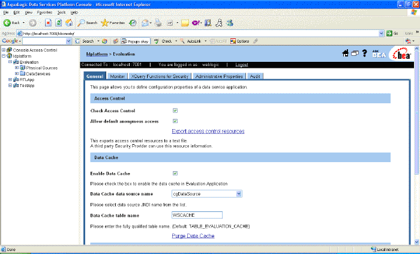Stop loading with the red X icon
Viewport: 420px width, 254px height.
coord(48,23)
